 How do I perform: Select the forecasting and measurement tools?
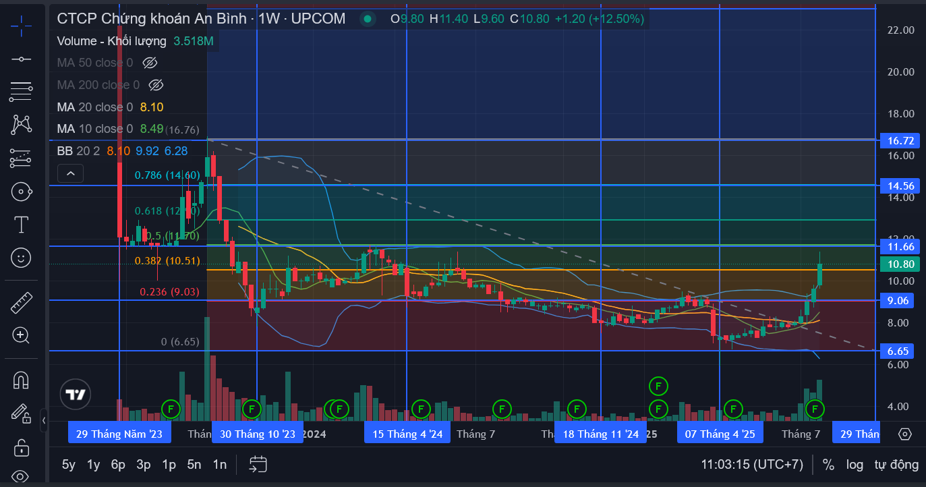pyautogui.click(x=21, y=158)
